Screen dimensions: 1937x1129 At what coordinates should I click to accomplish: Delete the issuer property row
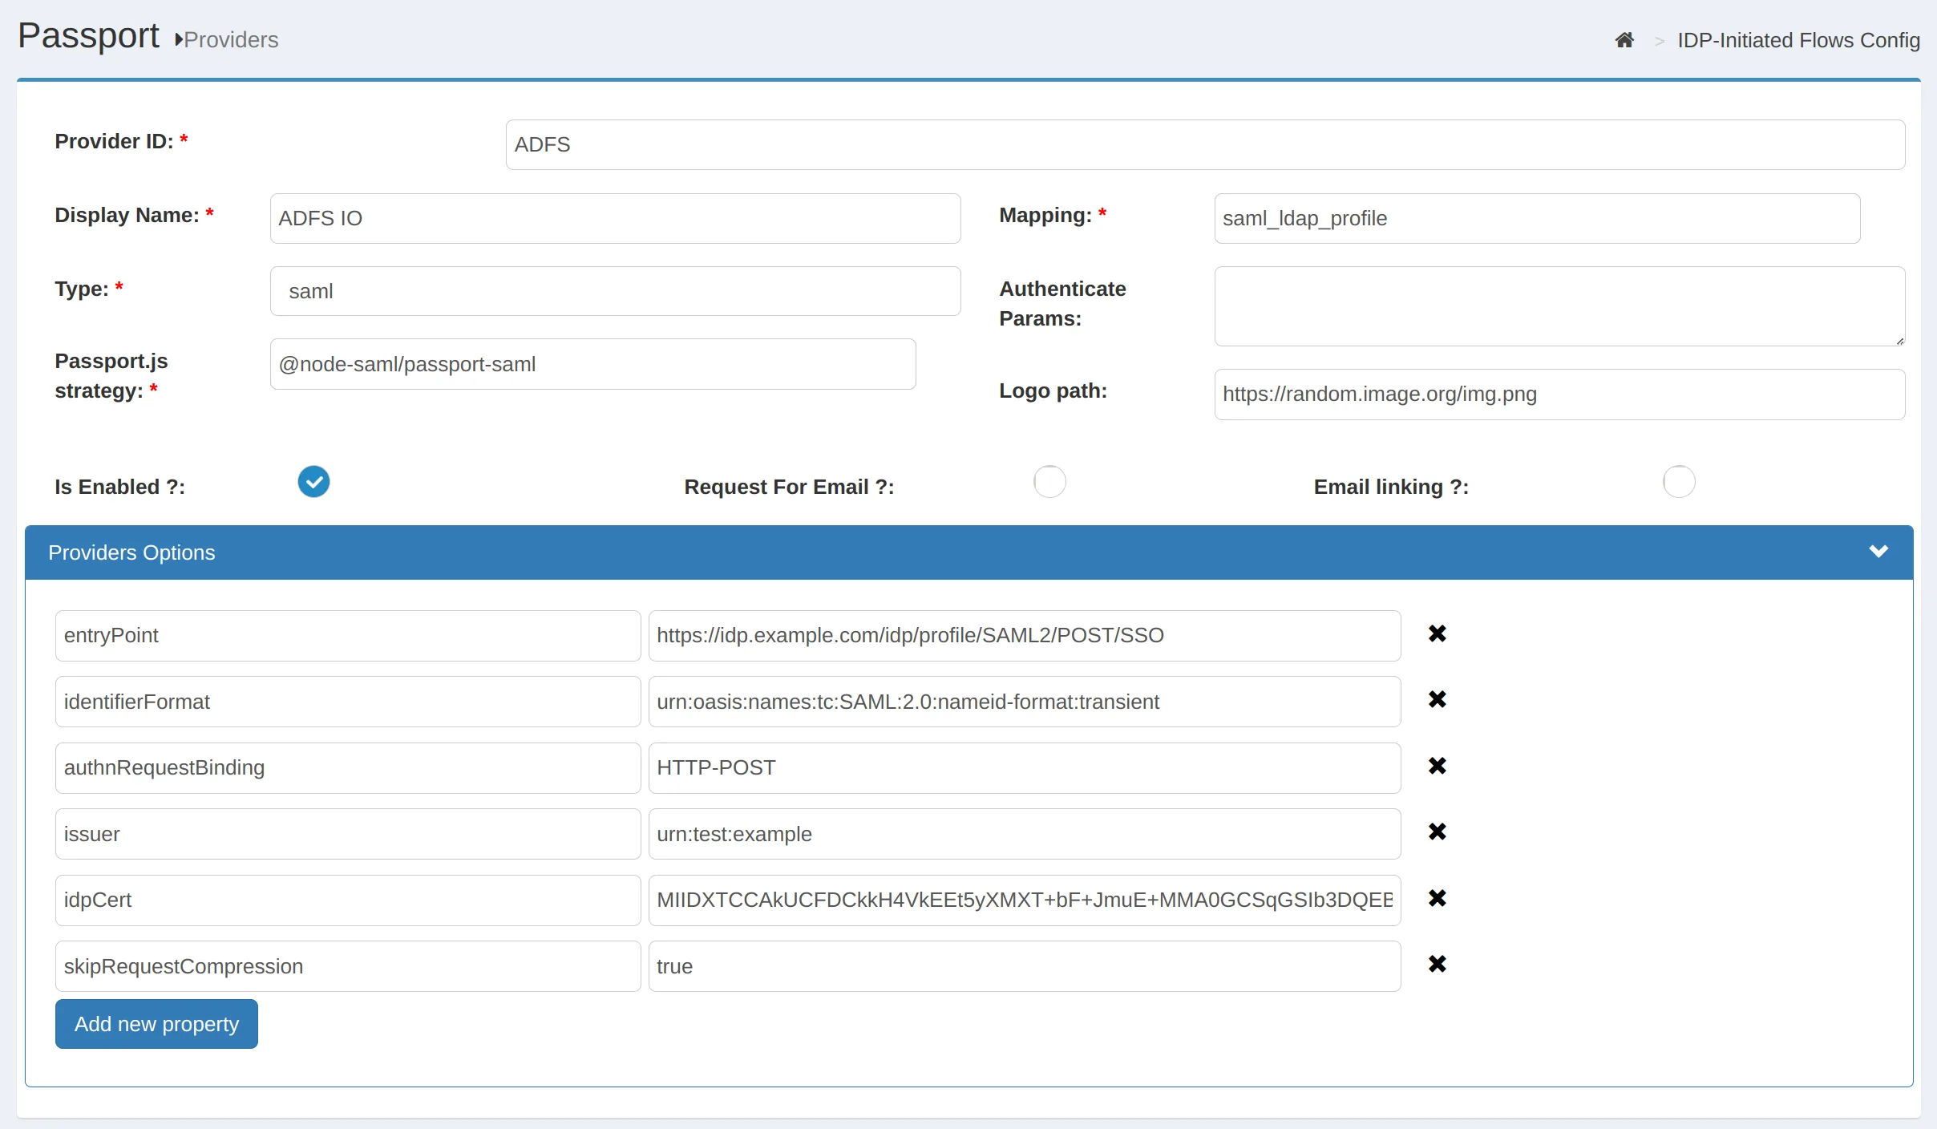pos(1438,832)
